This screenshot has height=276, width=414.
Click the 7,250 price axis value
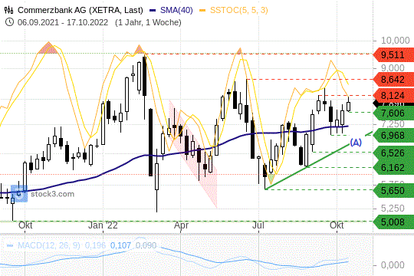(393, 124)
